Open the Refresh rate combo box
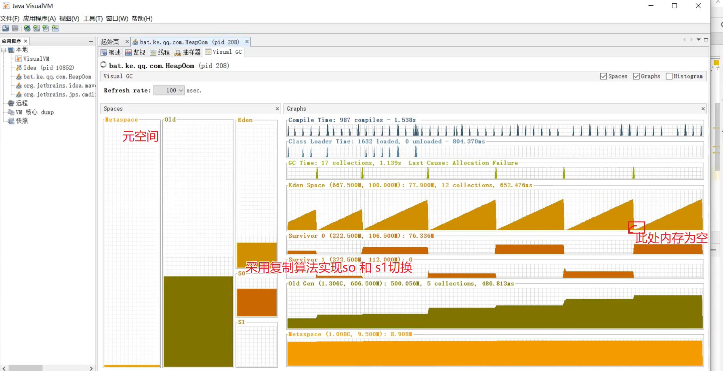723x371 pixels. tap(169, 91)
